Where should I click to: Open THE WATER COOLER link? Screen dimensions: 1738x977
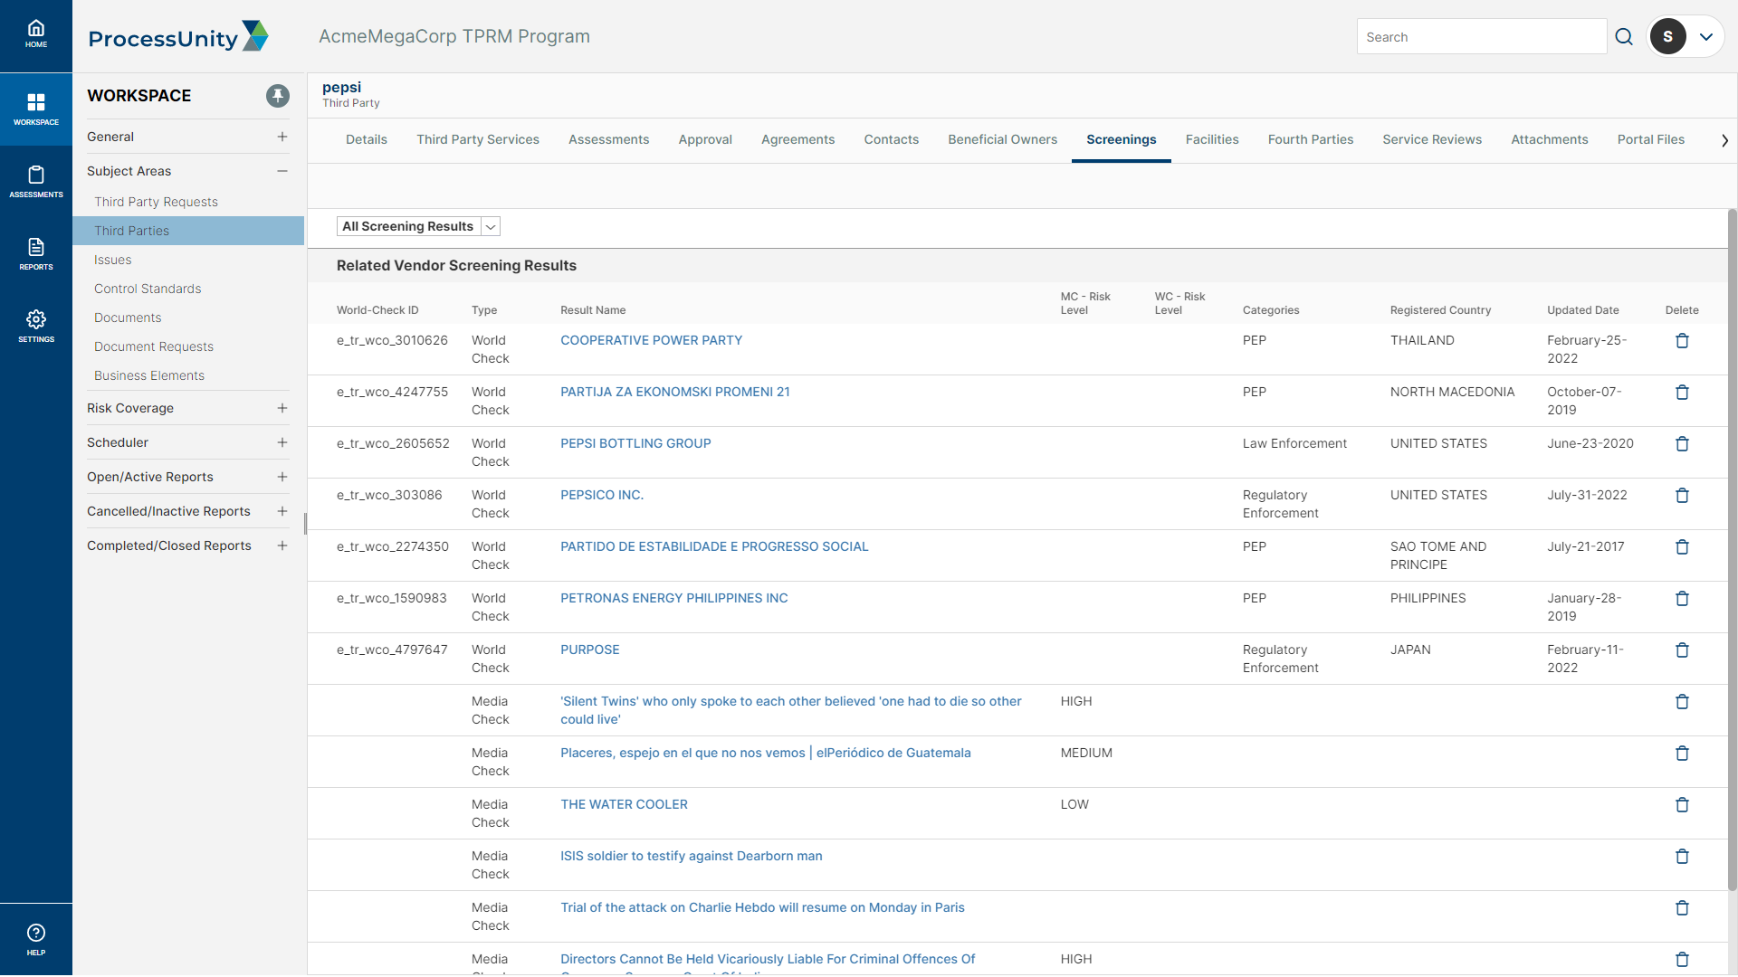624,804
